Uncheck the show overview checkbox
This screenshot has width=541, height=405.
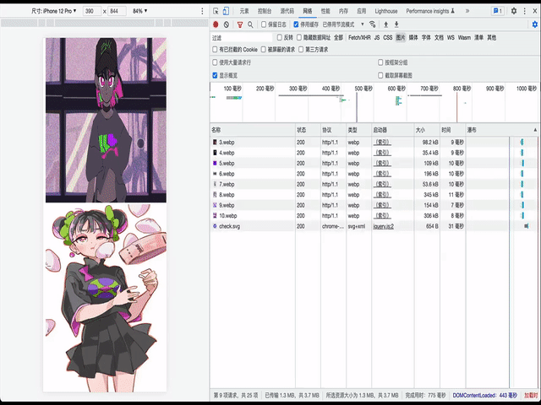[x=215, y=75]
